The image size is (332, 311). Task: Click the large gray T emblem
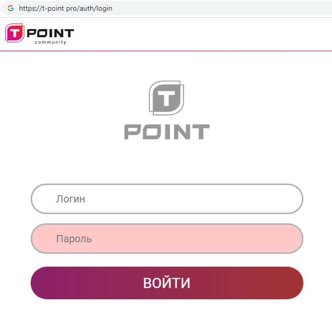pos(166,98)
